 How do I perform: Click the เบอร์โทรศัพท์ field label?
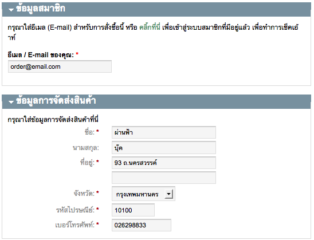(x=74, y=225)
